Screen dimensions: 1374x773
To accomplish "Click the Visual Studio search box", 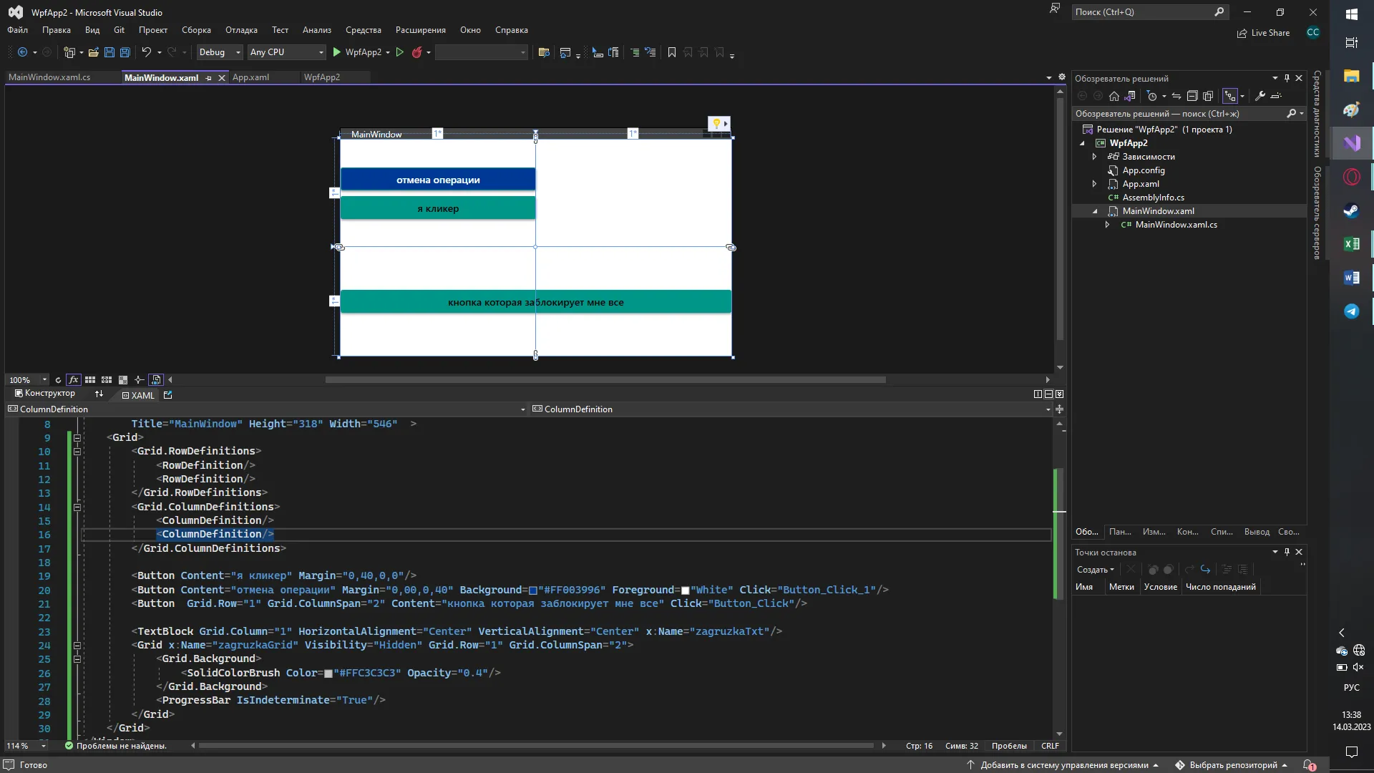I will pyautogui.click(x=1149, y=11).
